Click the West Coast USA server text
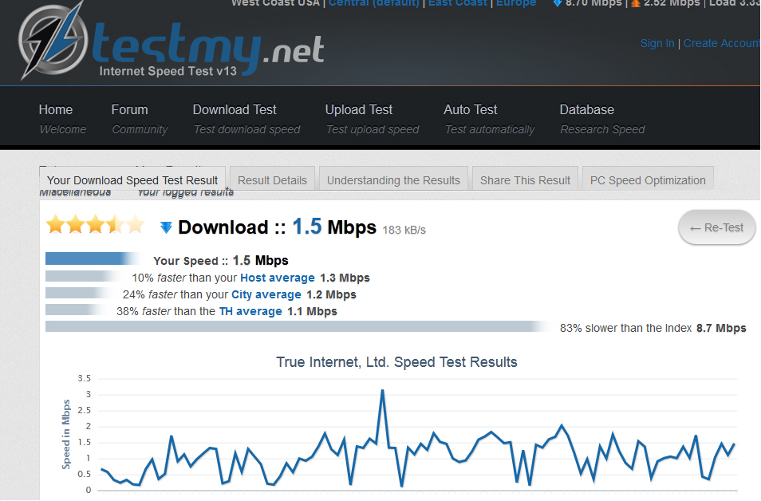Image resolution: width=761 pixels, height=501 pixels. pos(275,3)
